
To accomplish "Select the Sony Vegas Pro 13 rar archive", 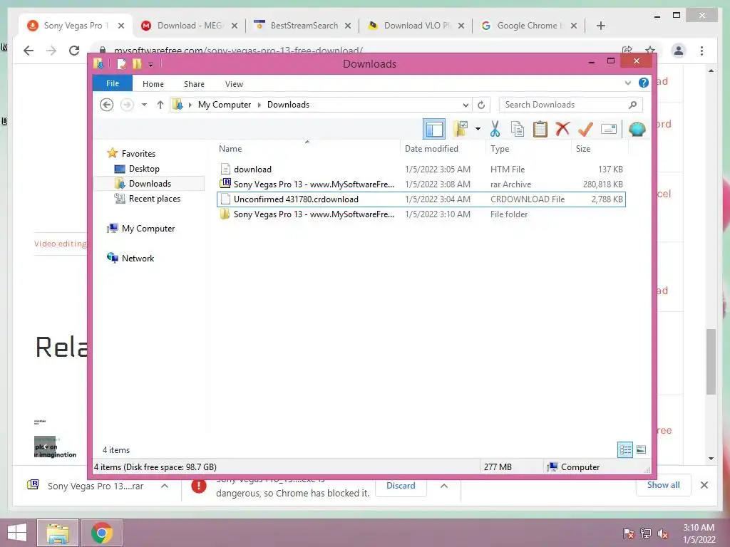I will pyautogui.click(x=421, y=184).
